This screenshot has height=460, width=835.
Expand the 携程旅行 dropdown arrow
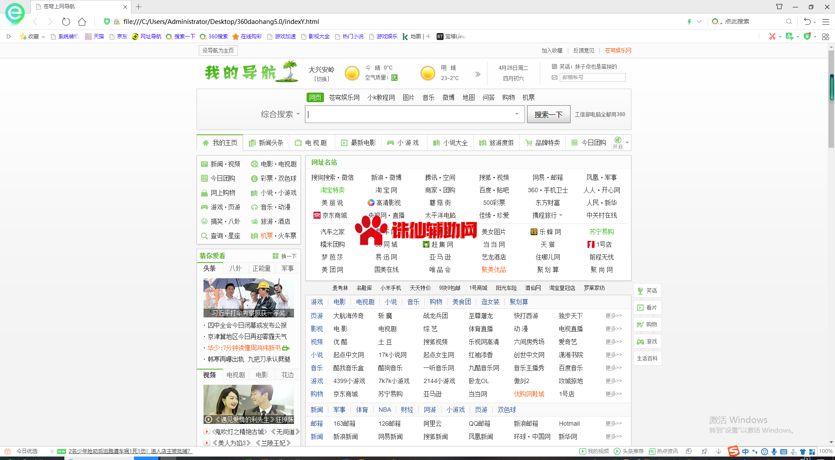[561, 215]
